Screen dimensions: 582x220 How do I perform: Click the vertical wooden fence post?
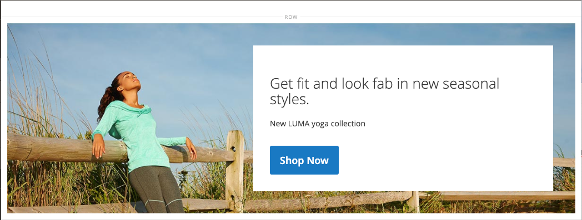pos(234,170)
